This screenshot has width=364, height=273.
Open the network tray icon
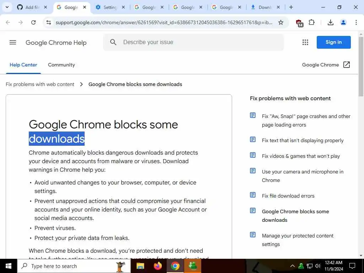(310, 266)
